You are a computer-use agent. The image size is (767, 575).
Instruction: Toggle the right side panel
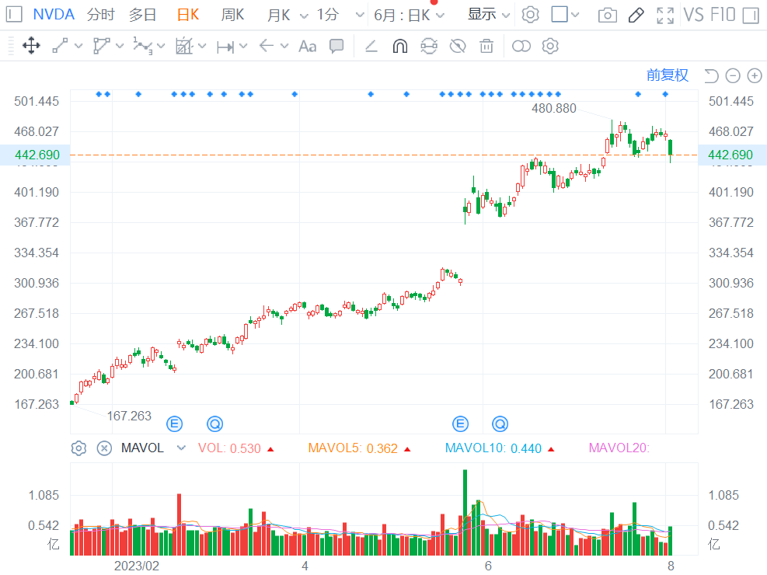[750, 15]
